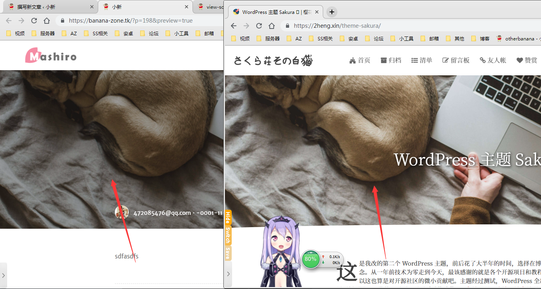The width and height of the screenshot is (541, 289).
Task: Go to 首页 in the site navigation
Action: (360, 60)
